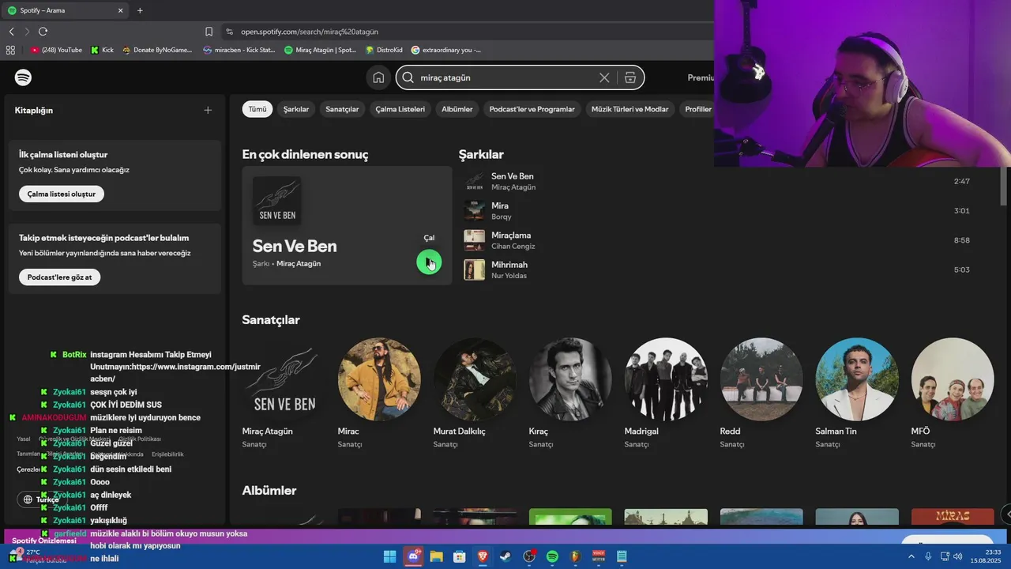Click Çalma listesi oluştur button
The width and height of the screenshot is (1011, 569).
tap(62, 194)
